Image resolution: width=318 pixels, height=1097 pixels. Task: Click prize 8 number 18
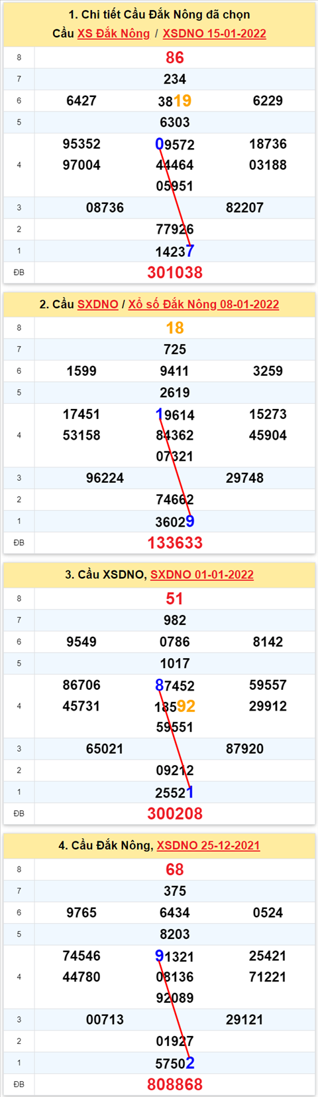pyautogui.click(x=175, y=328)
